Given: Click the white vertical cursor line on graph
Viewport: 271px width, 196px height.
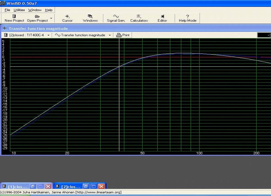Looking at the screenshot, I should click(119, 110).
